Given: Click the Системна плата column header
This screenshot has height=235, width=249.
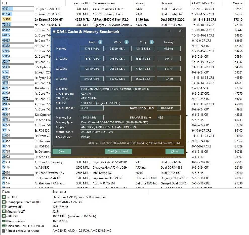Looking at the screenshot, I should [x=104, y=3].
